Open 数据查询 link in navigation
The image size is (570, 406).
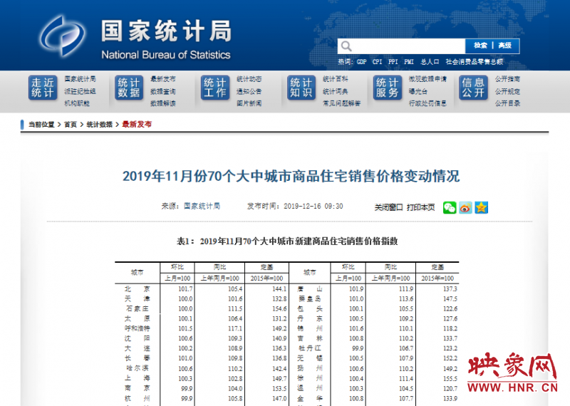click(x=162, y=91)
